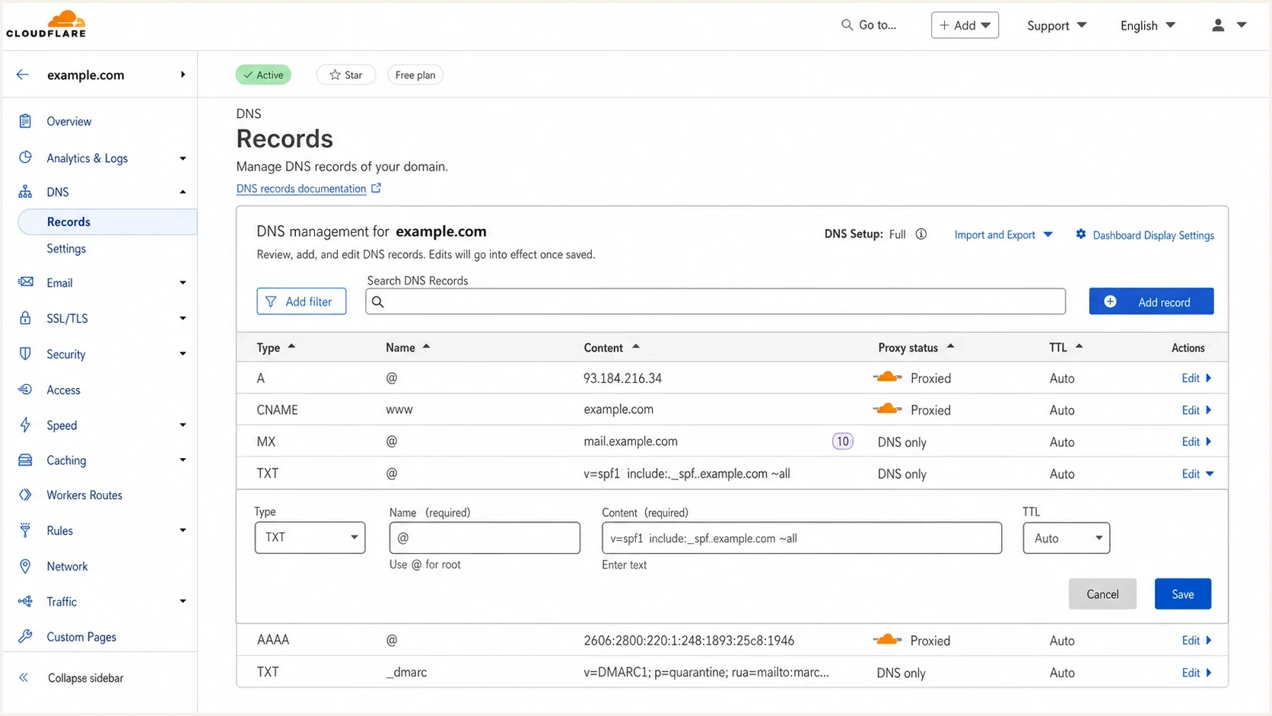
Task: Click the SSL/TLS padlock icon
Action: [25, 318]
